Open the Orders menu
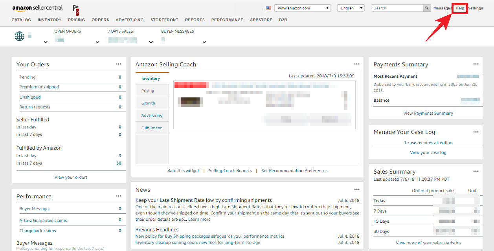The width and height of the screenshot is (494, 251). point(100,20)
